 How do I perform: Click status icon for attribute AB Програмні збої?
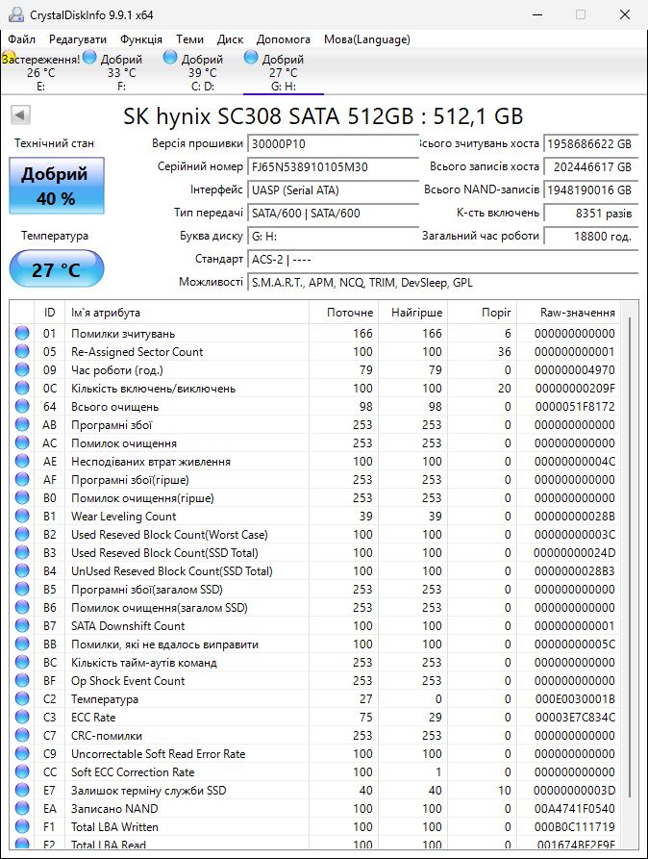coord(22,424)
